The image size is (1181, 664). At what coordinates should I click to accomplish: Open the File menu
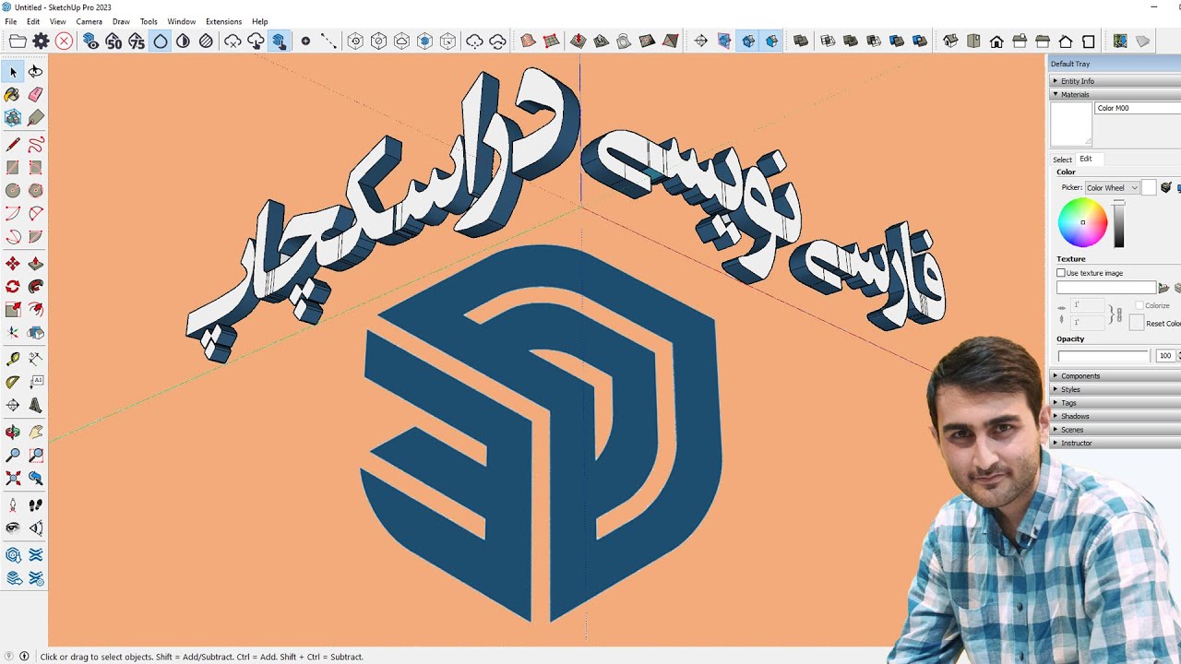pos(10,21)
